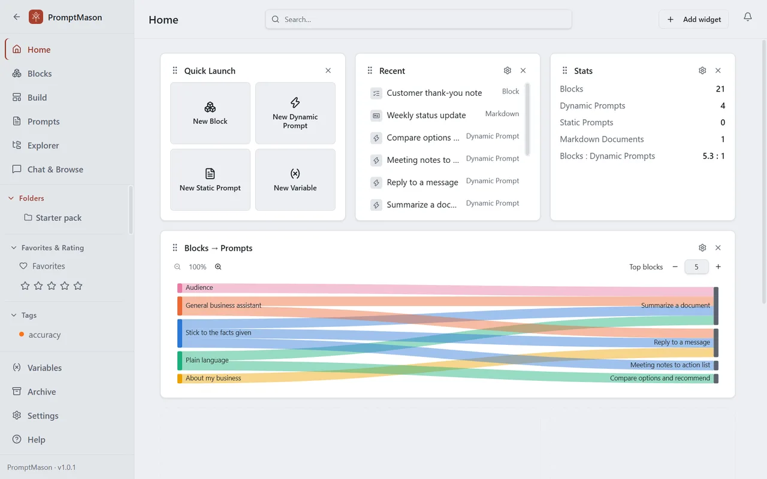Close the Recent widget
This screenshot has height=479, width=767.
(523, 71)
